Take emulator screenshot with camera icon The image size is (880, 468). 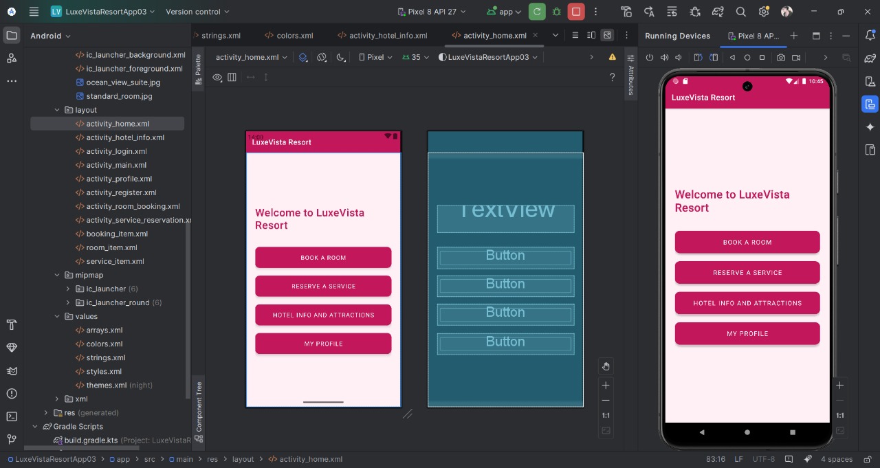pos(781,58)
